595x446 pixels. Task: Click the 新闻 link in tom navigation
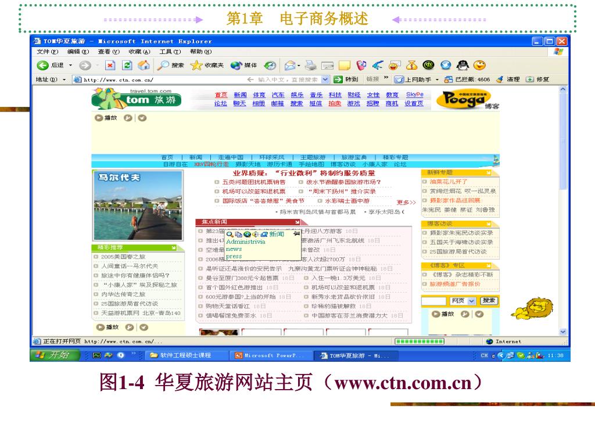click(x=240, y=95)
